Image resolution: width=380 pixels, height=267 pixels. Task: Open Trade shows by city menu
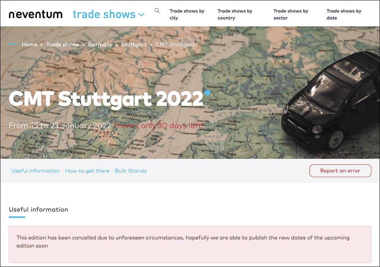[x=187, y=14]
